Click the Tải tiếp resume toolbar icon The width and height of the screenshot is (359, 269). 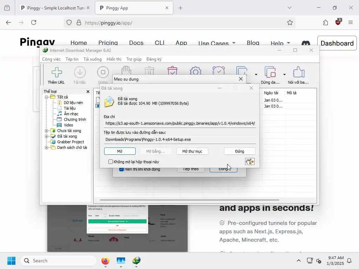(80, 72)
